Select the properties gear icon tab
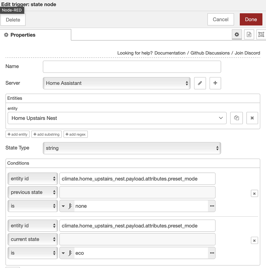This screenshot has height=268, width=266. click(x=237, y=35)
